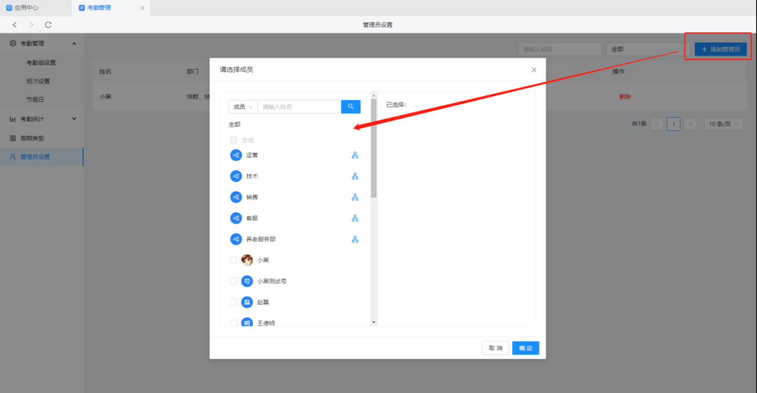Tick the checkbox next to 赵磊
This screenshot has width=757, height=393.
coord(234,302)
